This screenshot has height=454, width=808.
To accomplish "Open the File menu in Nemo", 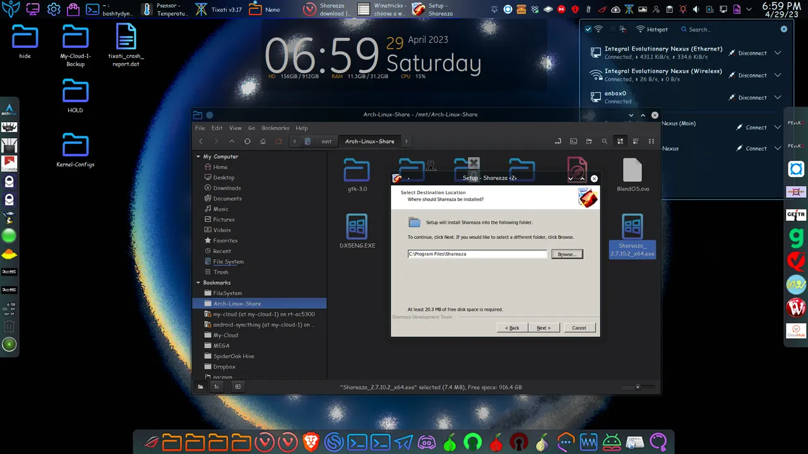I will click(x=200, y=128).
